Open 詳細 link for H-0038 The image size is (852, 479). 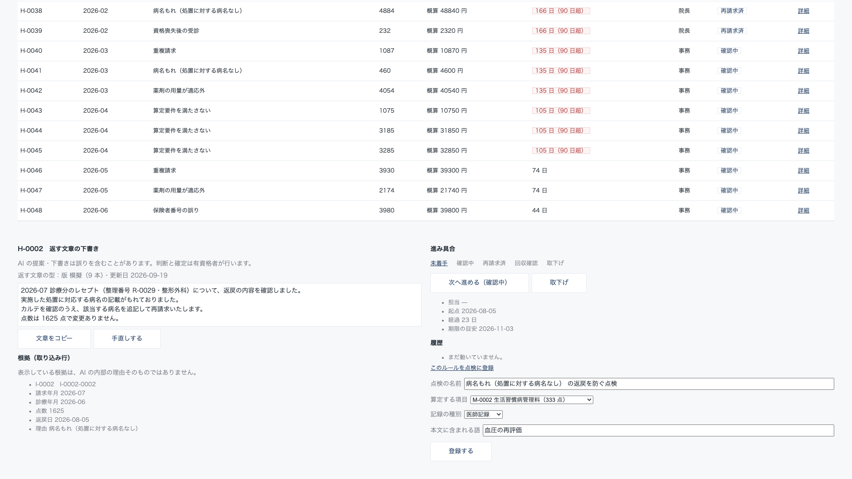803,11
